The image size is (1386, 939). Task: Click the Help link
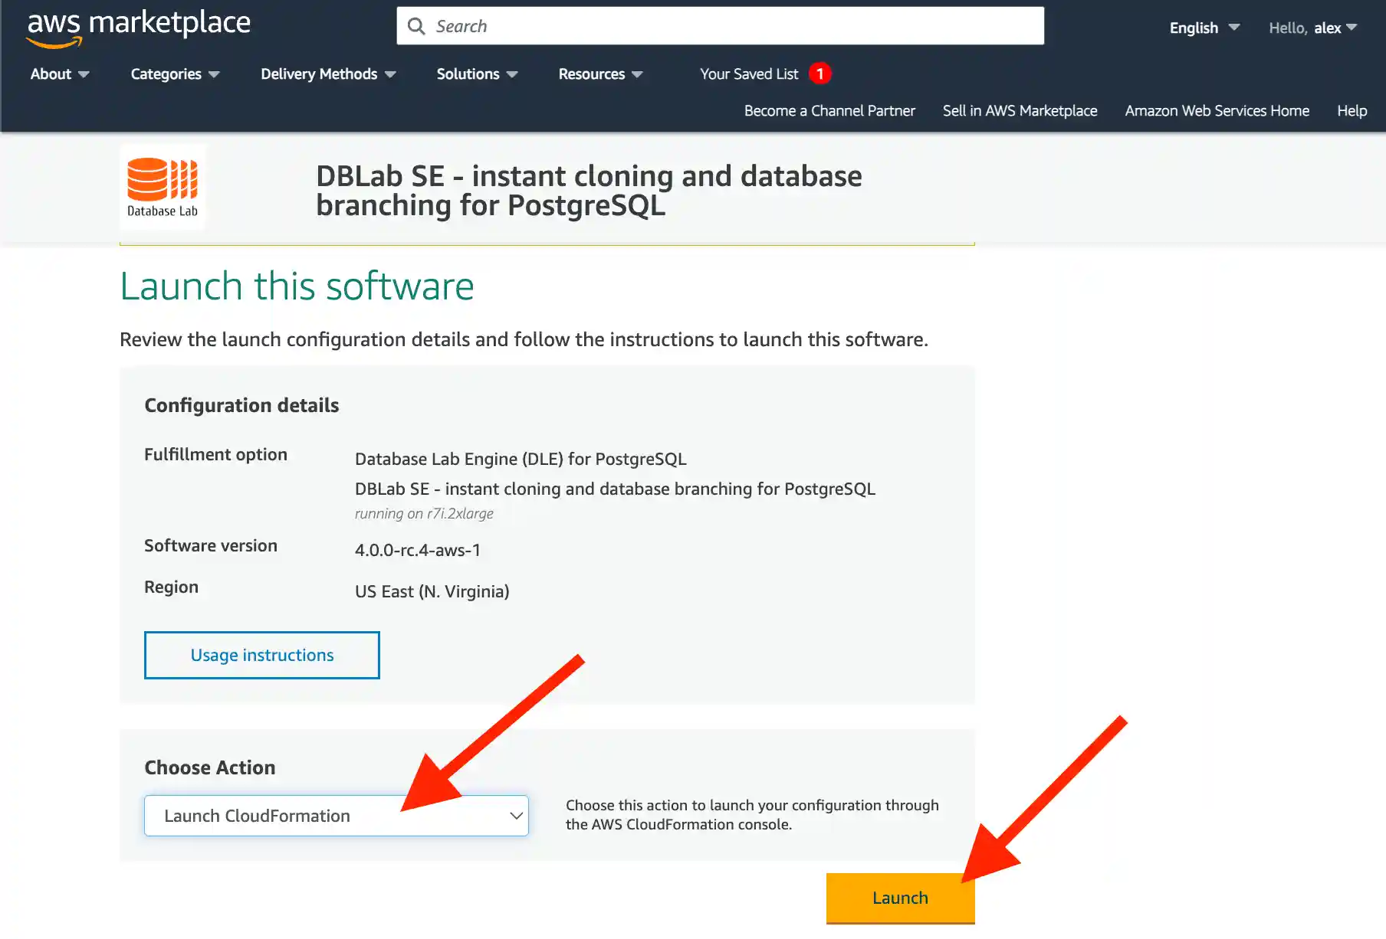click(x=1352, y=110)
